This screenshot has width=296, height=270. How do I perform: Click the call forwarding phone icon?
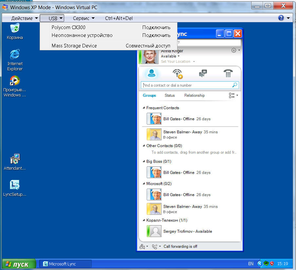pos(155,246)
